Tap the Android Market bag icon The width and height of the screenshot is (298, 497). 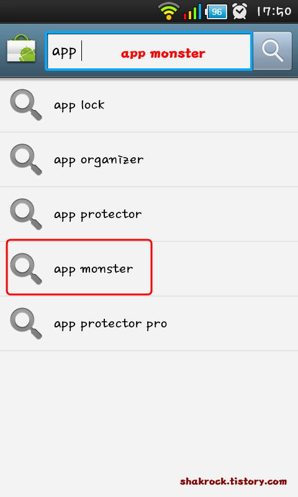pyautogui.click(x=21, y=49)
